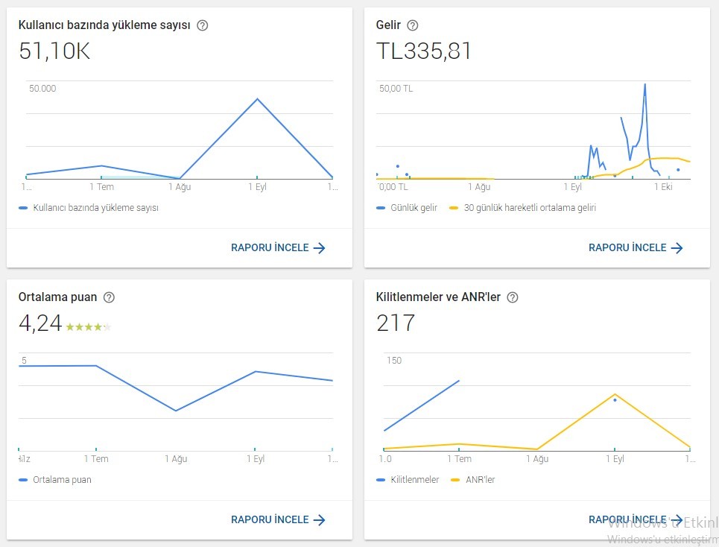The width and height of the screenshot is (719, 547).
Task: Open RAPORU İNCELE link in the installs card
Action: 278,248
